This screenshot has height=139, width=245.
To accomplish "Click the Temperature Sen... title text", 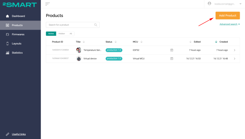I will click(x=92, y=50).
